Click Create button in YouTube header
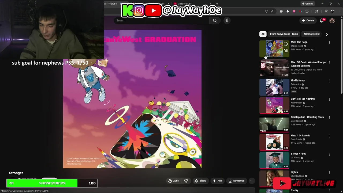 point(308,20)
